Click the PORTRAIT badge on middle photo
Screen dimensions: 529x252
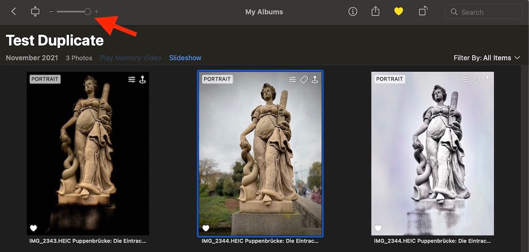point(218,79)
